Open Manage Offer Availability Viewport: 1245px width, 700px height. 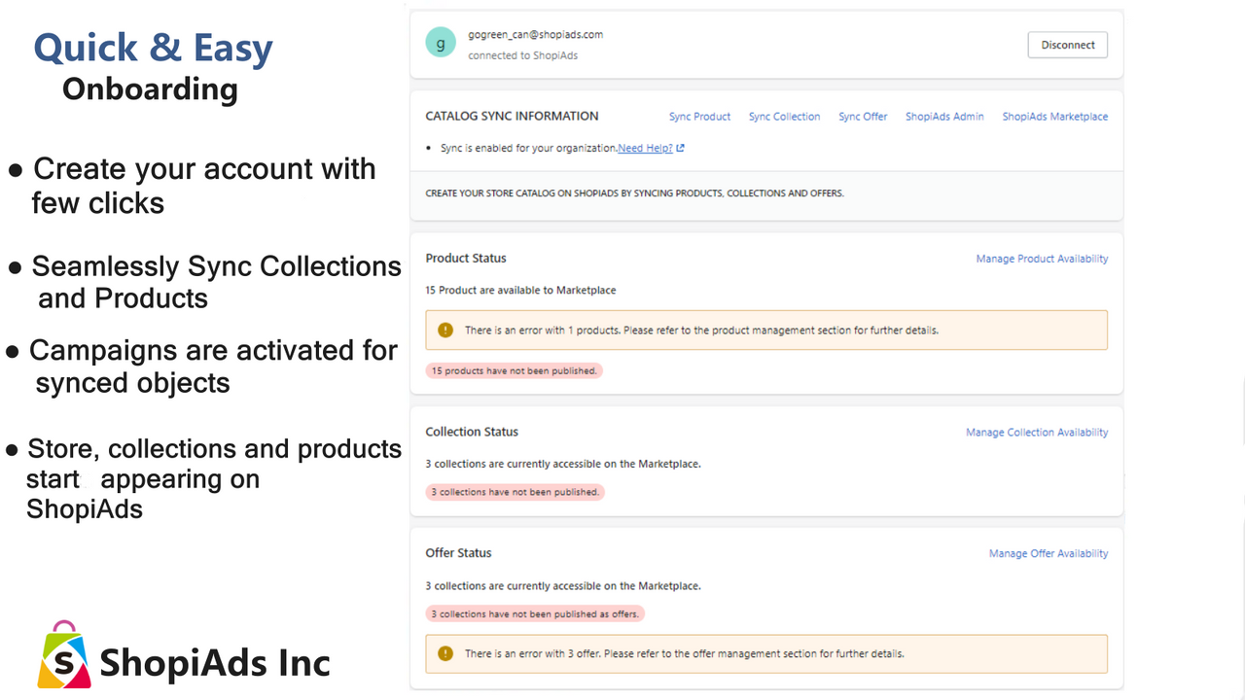coord(1049,552)
